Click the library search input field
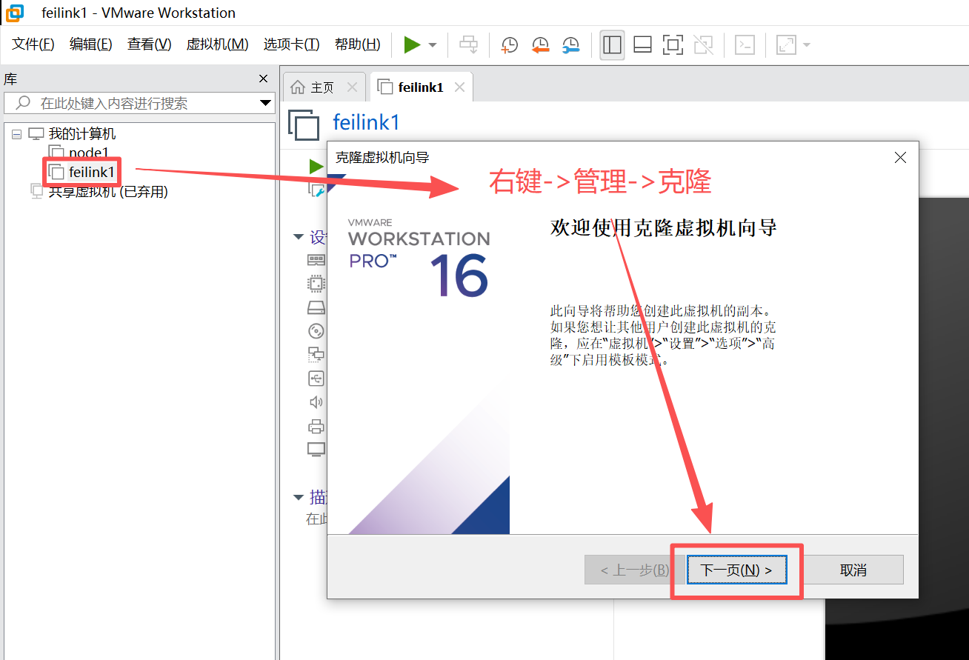The height and width of the screenshot is (660, 969). [139, 103]
